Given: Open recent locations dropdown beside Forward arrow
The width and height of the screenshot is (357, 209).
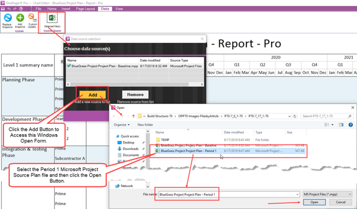Looking at the screenshot, I should (128, 116).
